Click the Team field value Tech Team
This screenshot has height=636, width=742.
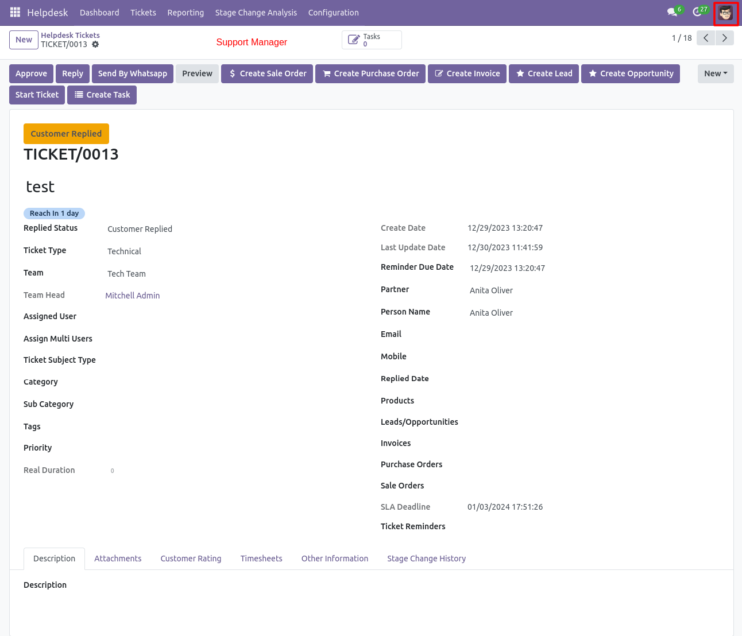[x=126, y=274]
